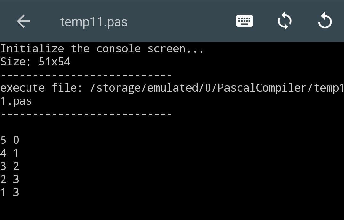This screenshot has height=220, width=344.
Task: Show the keyboard using the keyboard icon
Action: tap(244, 21)
